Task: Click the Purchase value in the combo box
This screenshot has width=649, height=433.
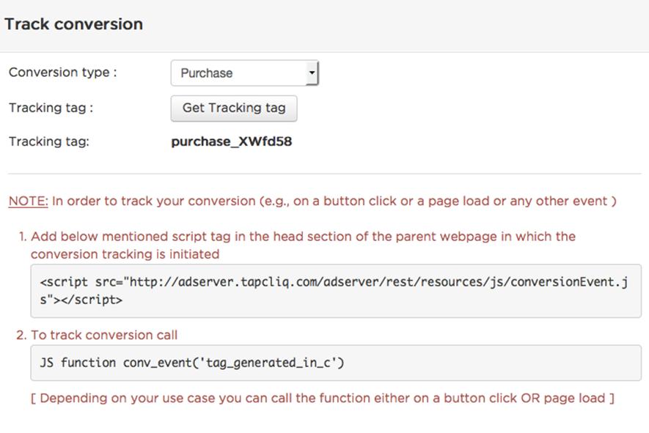Action: click(x=207, y=73)
